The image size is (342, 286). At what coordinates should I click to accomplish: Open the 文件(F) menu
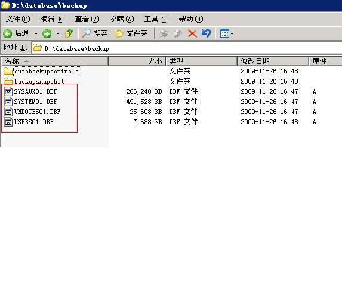[x=18, y=19]
